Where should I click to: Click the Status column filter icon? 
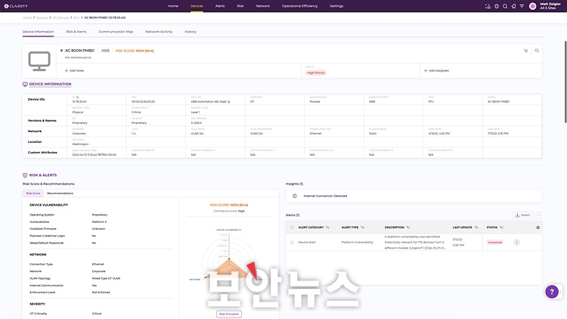[x=501, y=228]
